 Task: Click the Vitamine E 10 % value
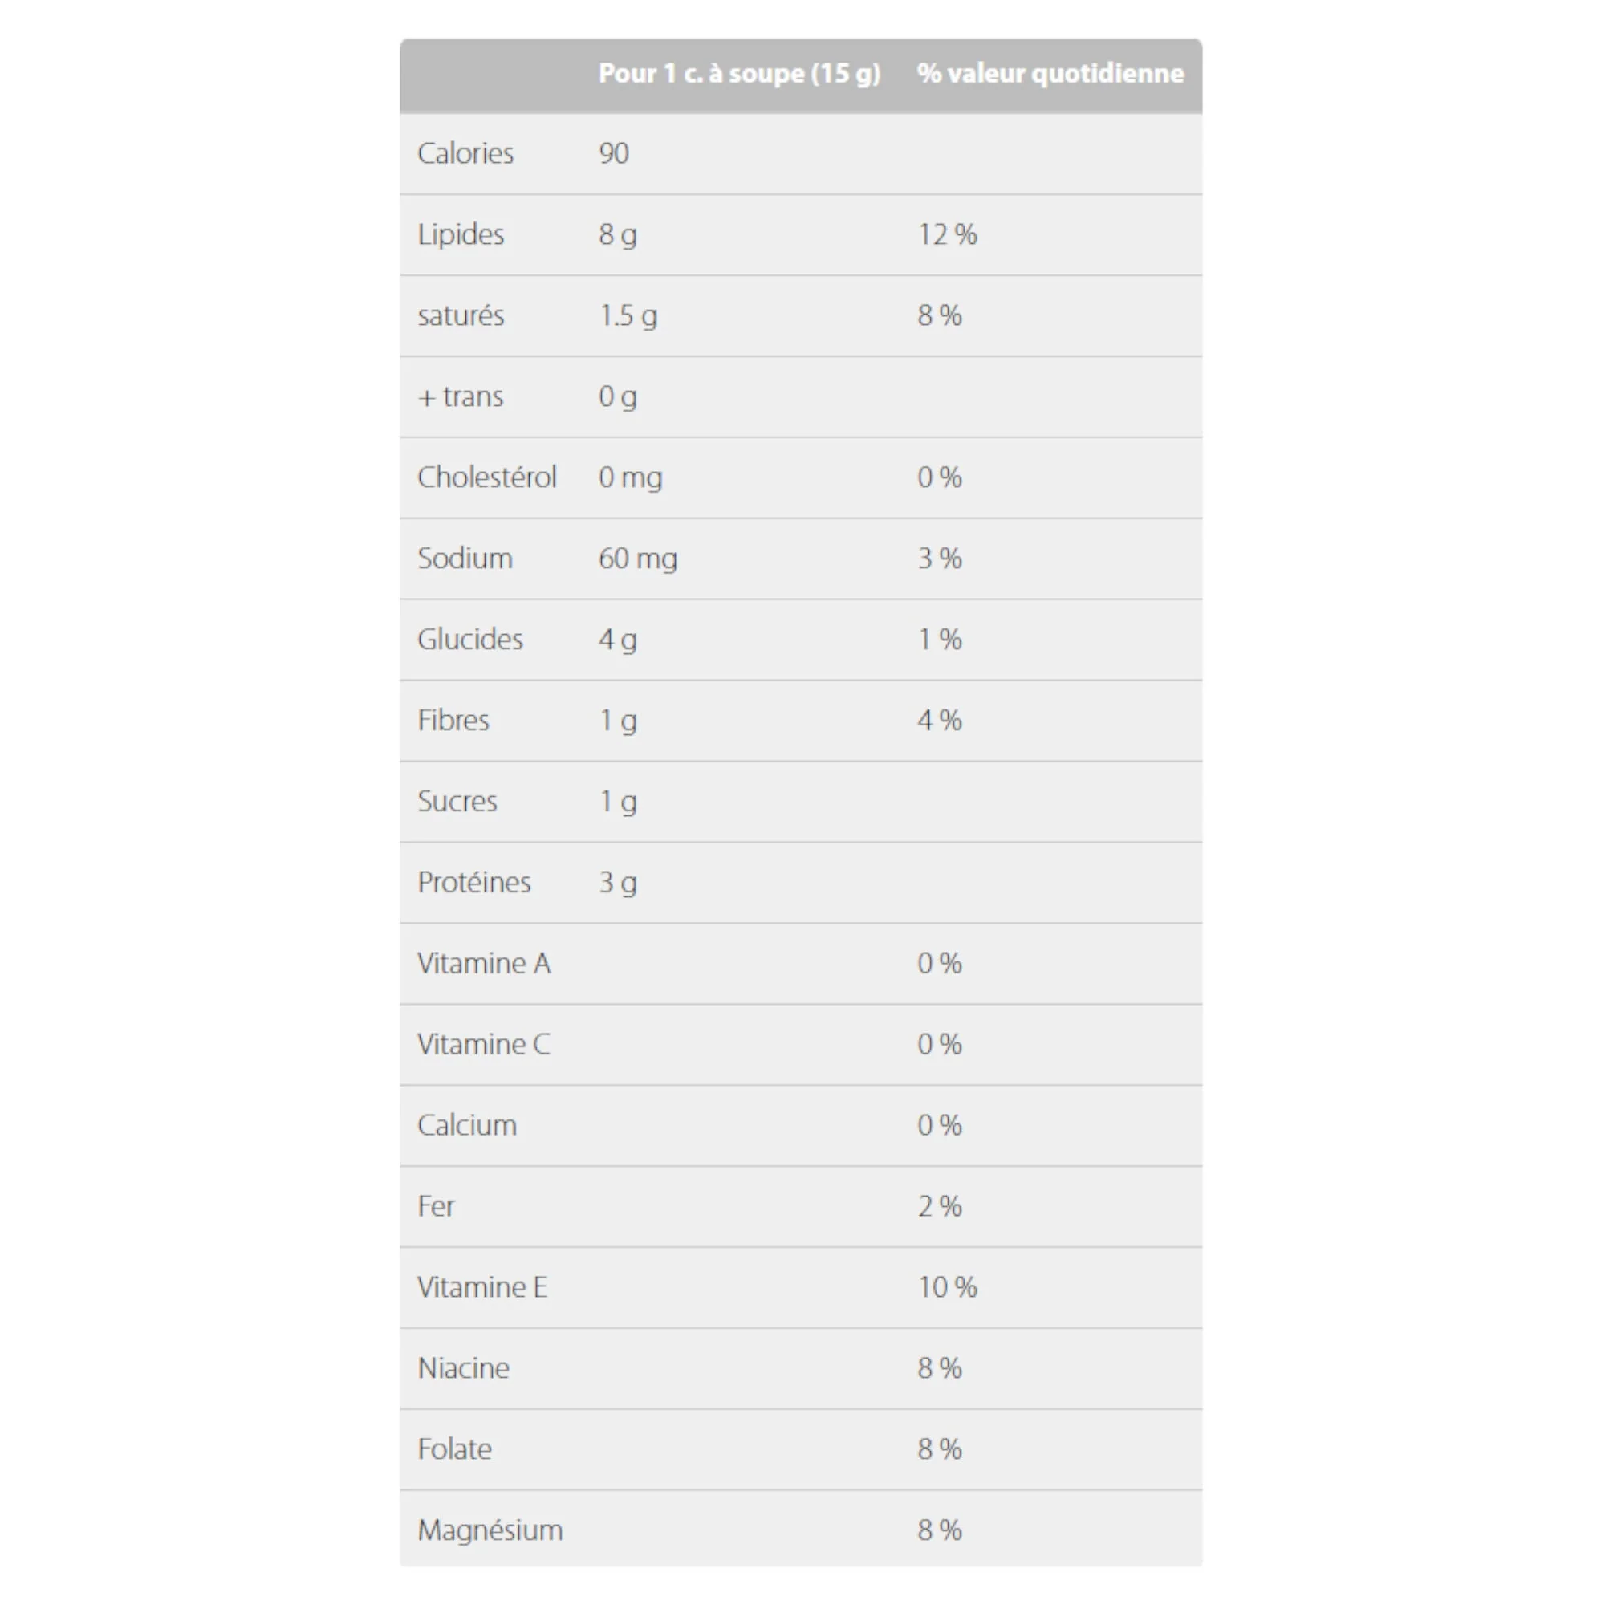[947, 1288]
